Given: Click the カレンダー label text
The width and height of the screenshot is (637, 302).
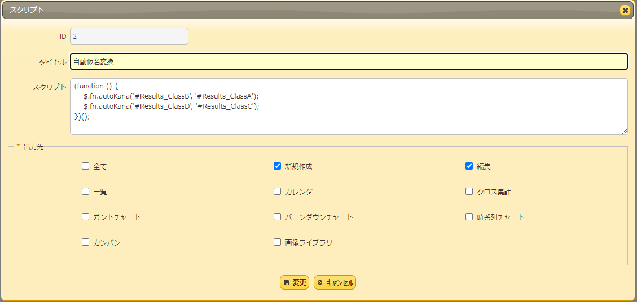Looking at the screenshot, I should 302,192.
